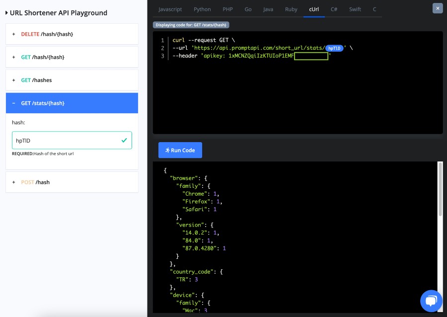Expand the GET /hashes endpoint
447x317 pixels.
[72, 80]
